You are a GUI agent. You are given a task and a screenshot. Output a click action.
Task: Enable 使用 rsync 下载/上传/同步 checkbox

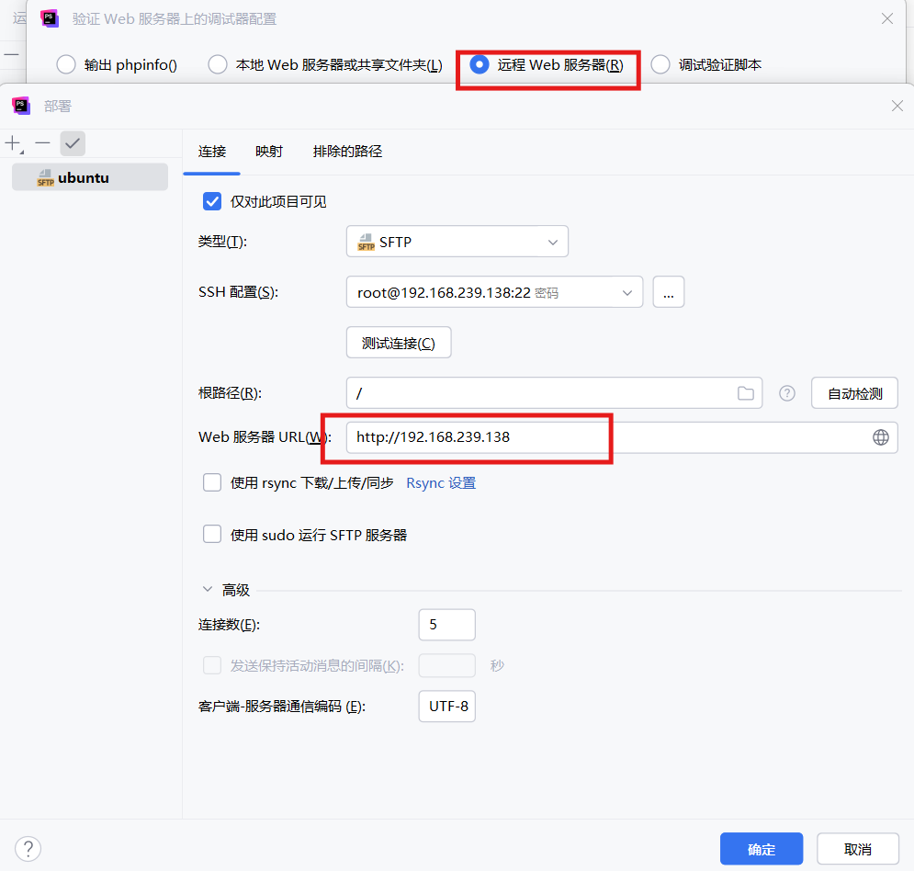tap(212, 482)
